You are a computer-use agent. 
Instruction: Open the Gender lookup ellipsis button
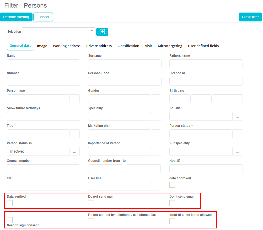coord(156,99)
